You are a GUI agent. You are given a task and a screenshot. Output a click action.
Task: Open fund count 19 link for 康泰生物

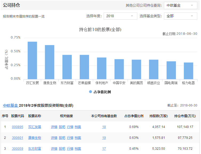tap(104, 138)
